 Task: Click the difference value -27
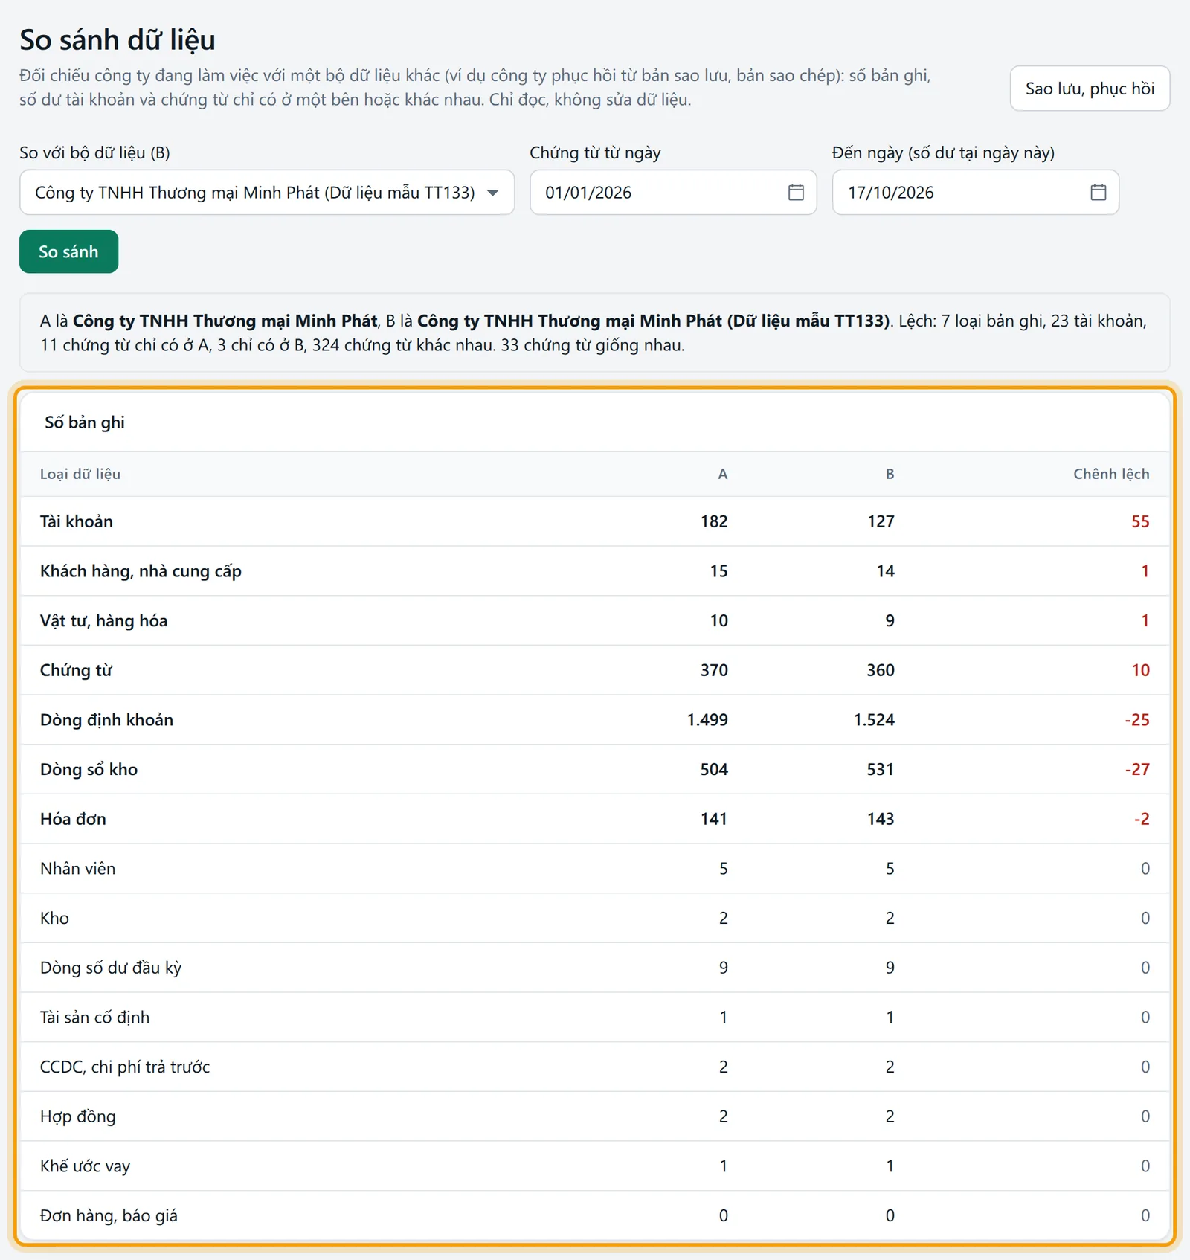tap(1137, 769)
